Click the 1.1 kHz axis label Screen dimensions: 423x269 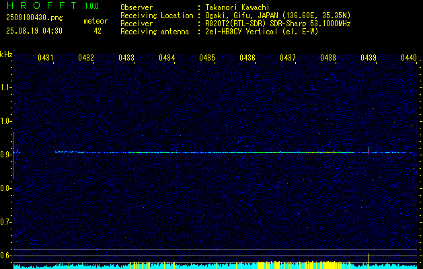click(5, 87)
